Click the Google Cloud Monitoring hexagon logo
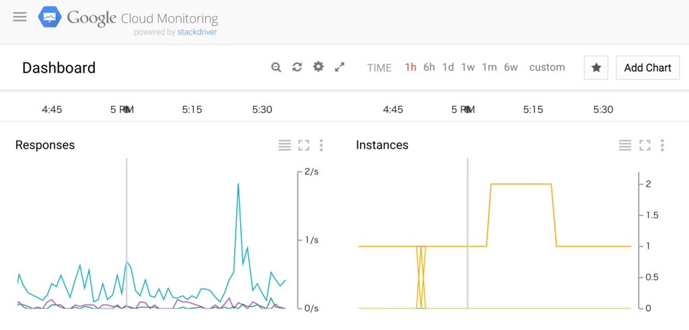 click(50, 17)
